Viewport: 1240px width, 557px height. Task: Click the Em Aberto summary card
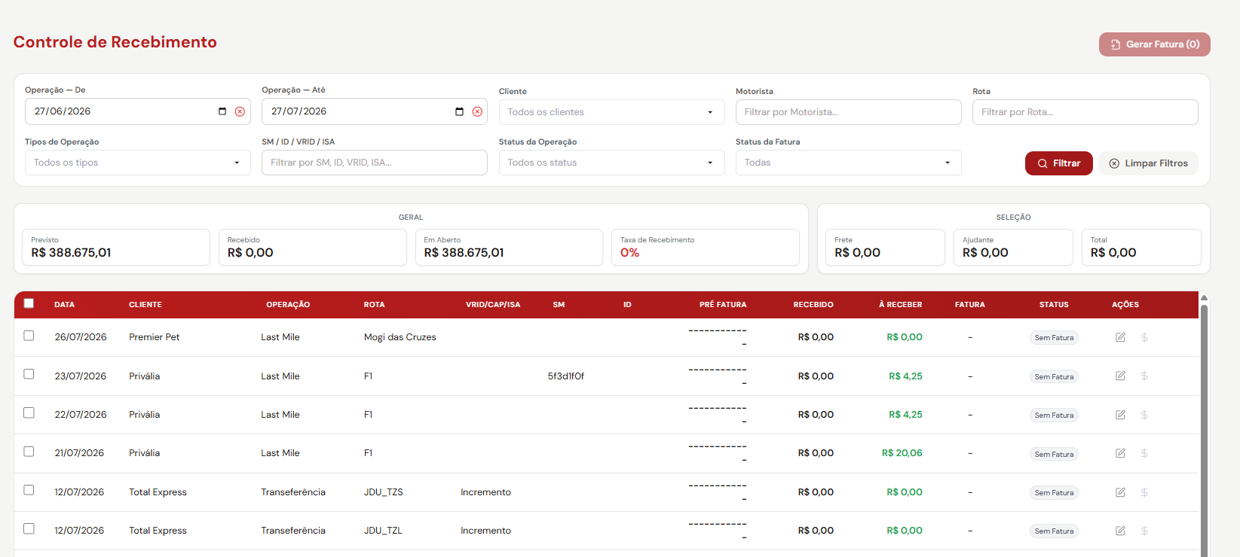(509, 248)
